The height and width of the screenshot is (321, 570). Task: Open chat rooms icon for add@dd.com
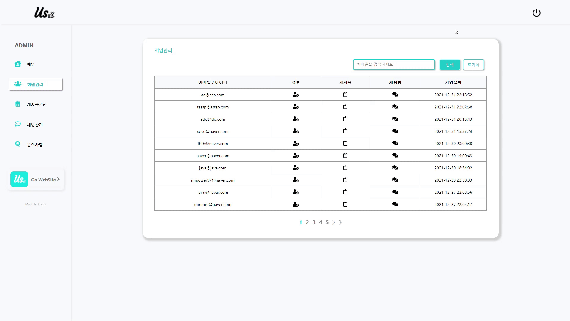(395, 119)
